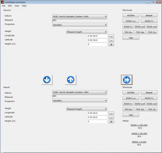This screenshot has height=153, width=162.
Task: Click the blue left arrow reset button
Action: [126, 80]
